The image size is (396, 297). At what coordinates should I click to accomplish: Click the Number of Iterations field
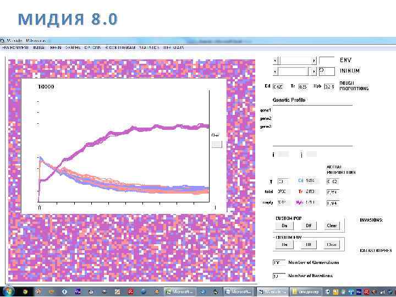coord(279,276)
